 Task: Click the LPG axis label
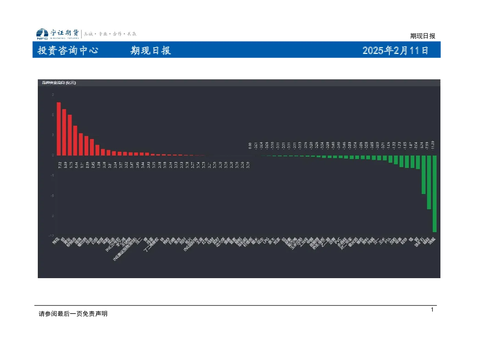[266, 240]
